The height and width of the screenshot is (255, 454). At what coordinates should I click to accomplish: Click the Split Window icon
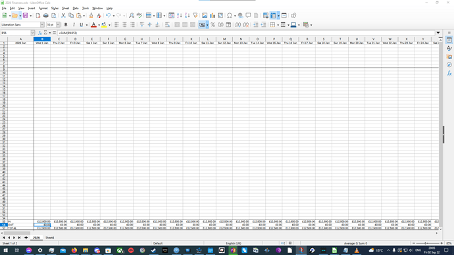(284, 15)
